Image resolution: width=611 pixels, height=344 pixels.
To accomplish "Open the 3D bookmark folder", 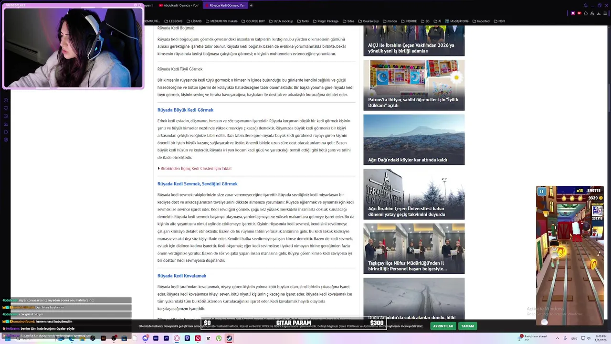I will coord(425,21).
